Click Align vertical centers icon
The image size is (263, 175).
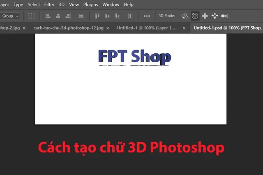click(107, 16)
